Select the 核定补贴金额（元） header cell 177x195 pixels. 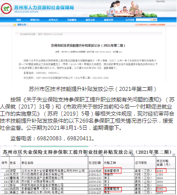click(166, 163)
